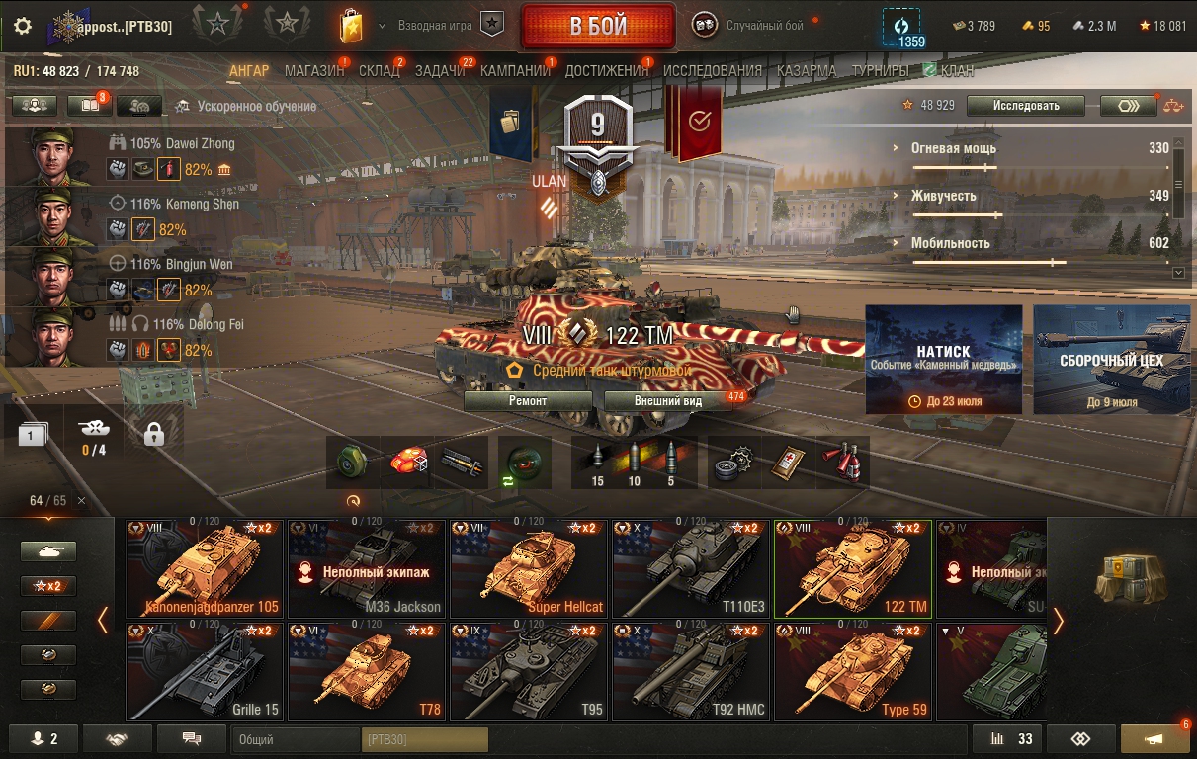
Task: Click the locked slot padlock icon
Action: click(154, 434)
